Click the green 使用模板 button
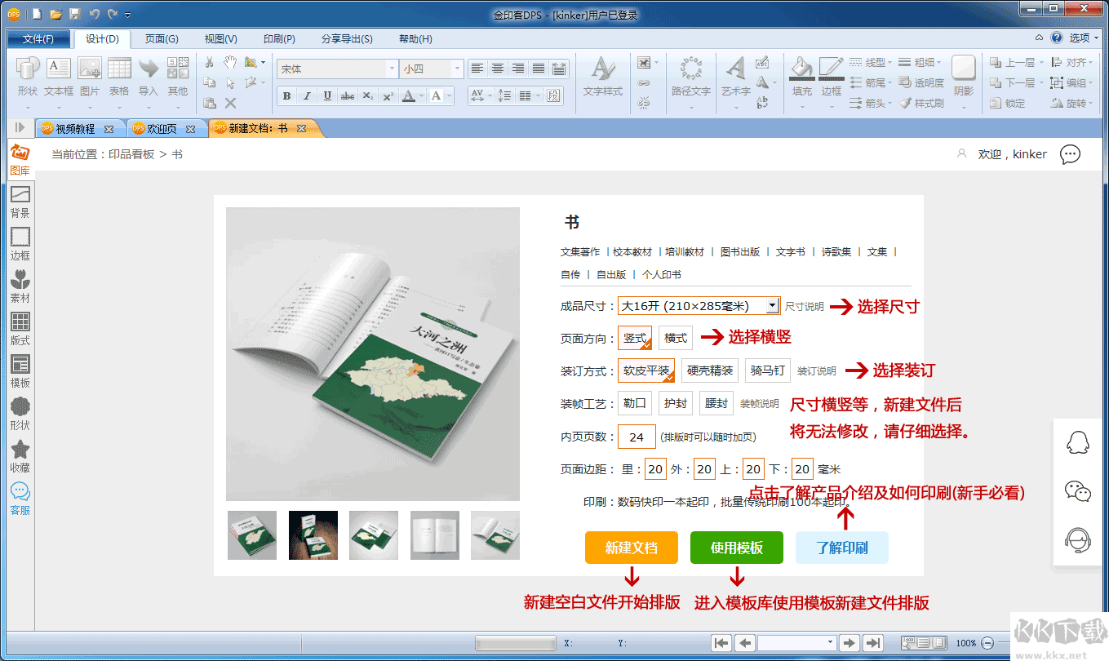The height and width of the screenshot is (661, 1109). click(736, 548)
